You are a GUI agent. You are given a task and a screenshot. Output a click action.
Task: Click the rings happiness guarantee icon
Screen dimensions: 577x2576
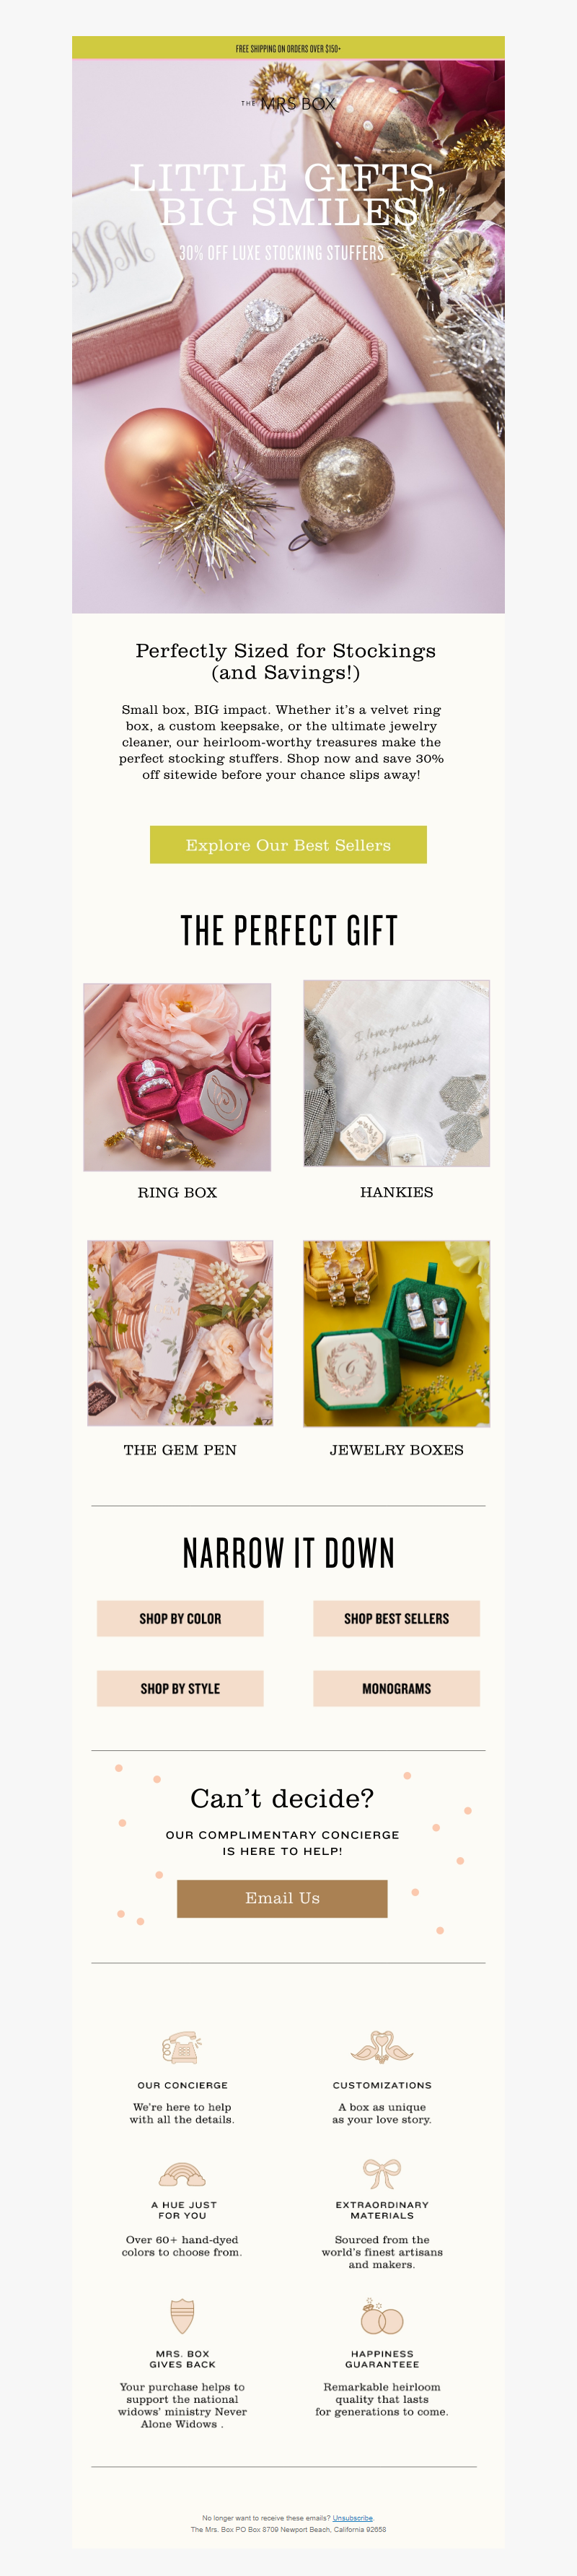tap(382, 2317)
